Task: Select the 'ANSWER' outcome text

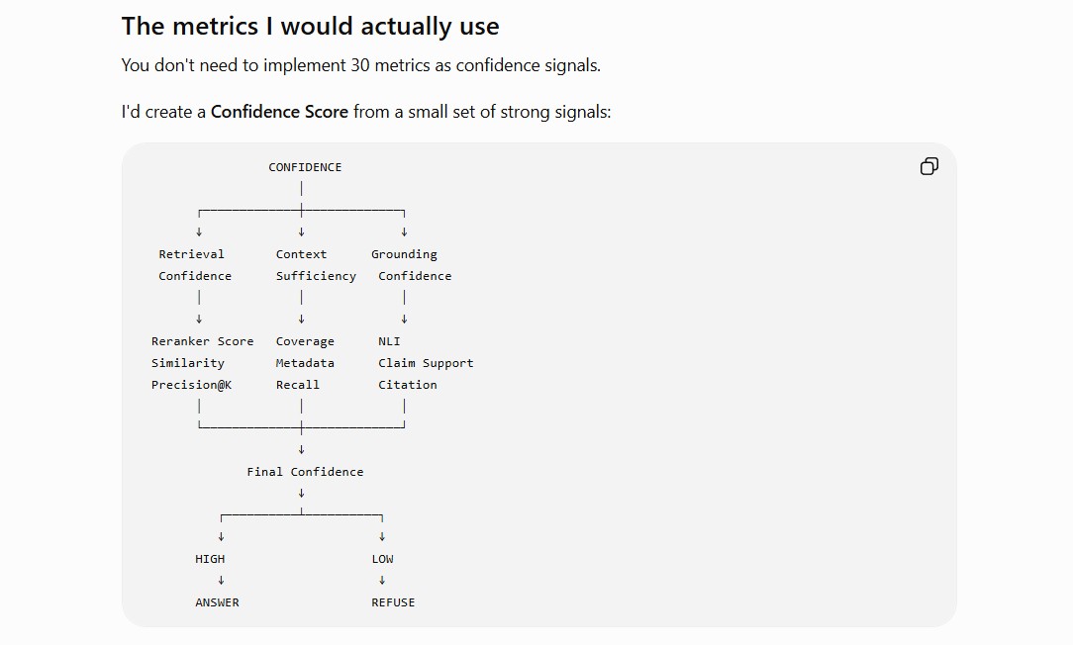Action: pos(217,601)
